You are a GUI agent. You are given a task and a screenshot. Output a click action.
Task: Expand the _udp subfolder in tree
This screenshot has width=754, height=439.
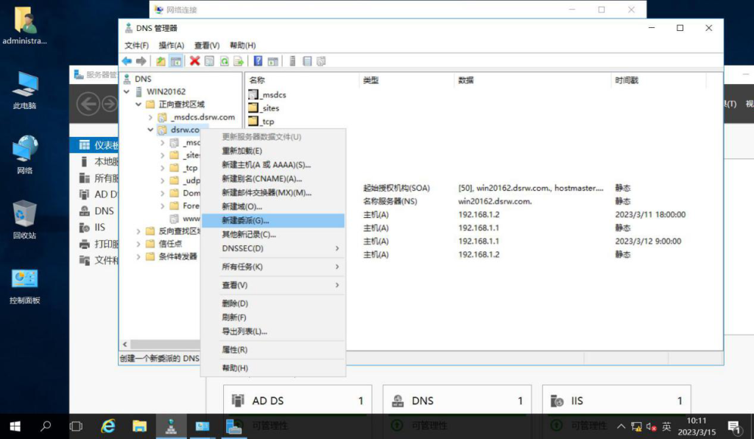[163, 180]
